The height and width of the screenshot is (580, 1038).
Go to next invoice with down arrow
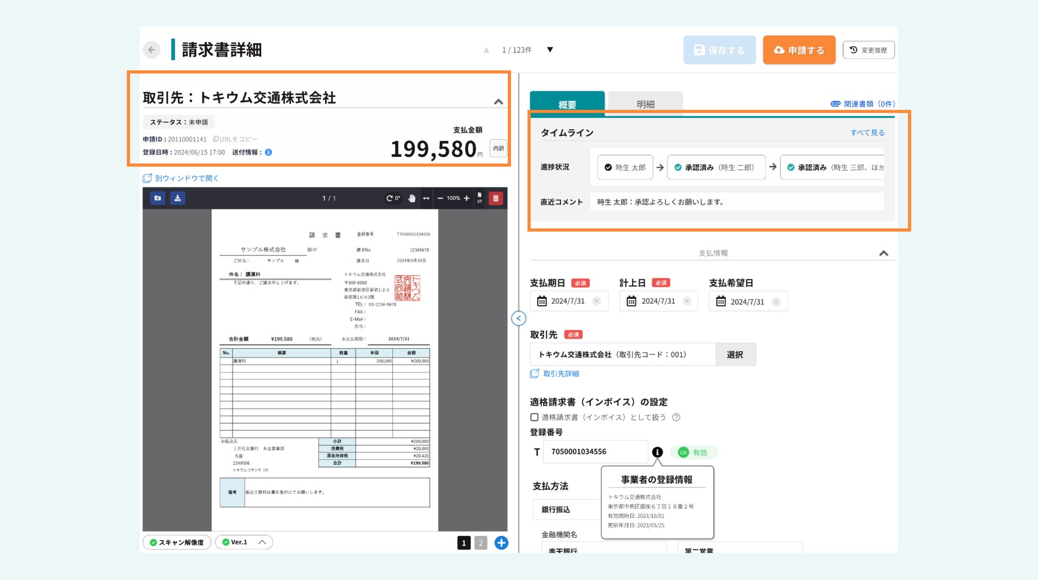click(550, 50)
